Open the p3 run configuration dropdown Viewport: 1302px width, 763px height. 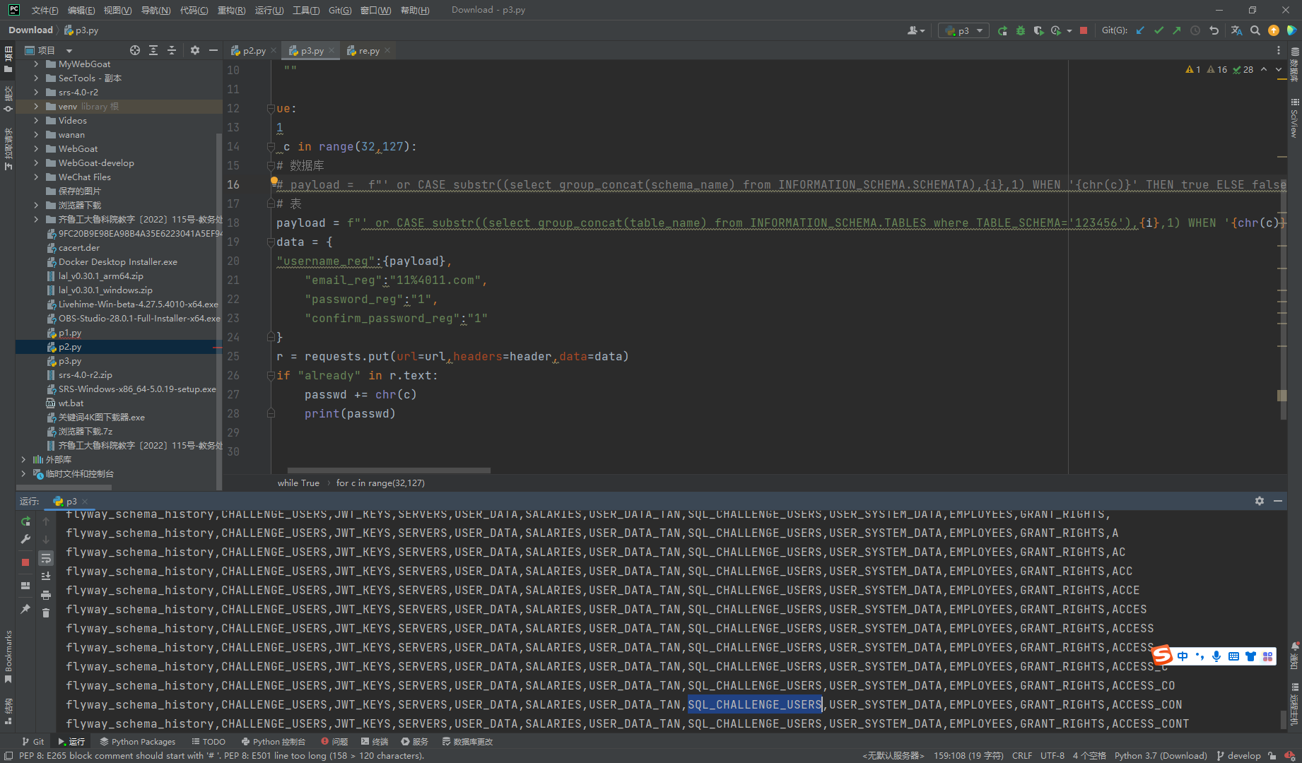pos(963,30)
